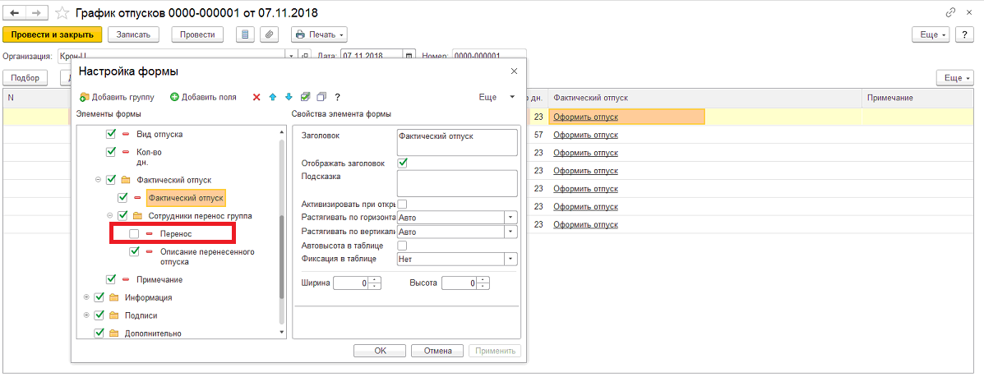Screen dimensions: 984x377
Task: Click the favorites star icon in title
Action: (x=62, y=12)
